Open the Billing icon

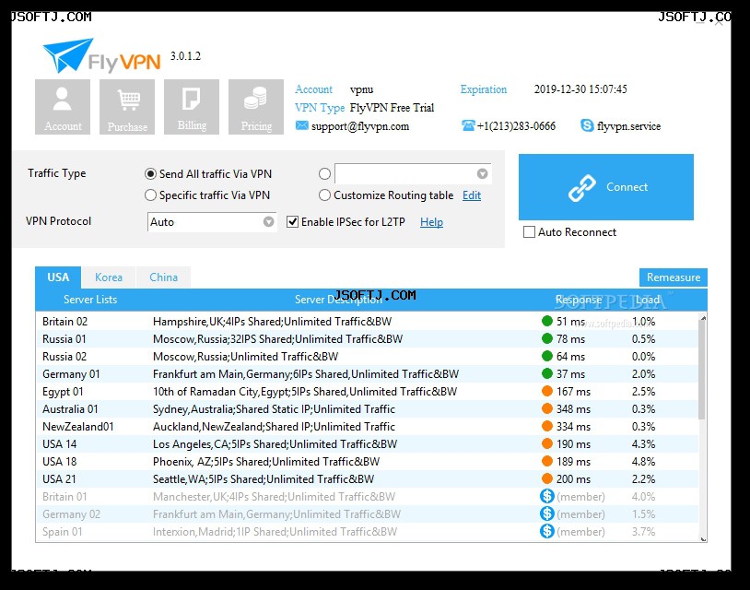click(192, 107)
